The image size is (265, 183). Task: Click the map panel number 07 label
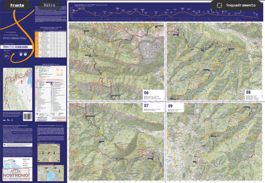[147, 106]
